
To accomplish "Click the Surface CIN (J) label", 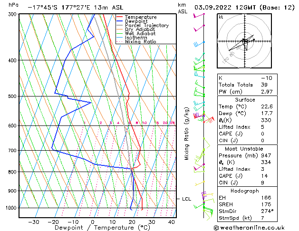I will coord(228,141).
